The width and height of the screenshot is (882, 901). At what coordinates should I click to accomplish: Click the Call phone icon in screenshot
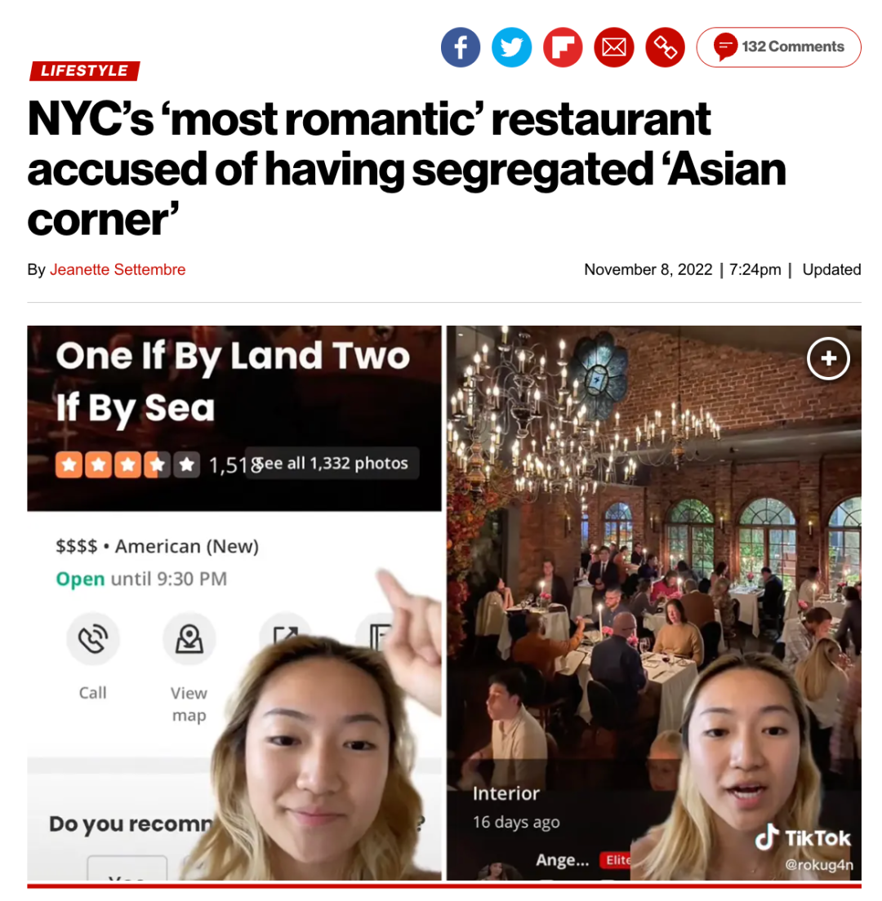92,638
